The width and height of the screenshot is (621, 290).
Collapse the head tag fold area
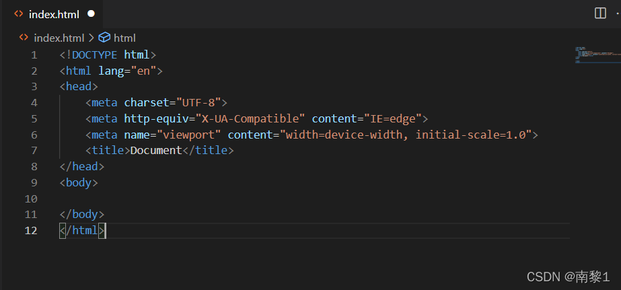51,87
